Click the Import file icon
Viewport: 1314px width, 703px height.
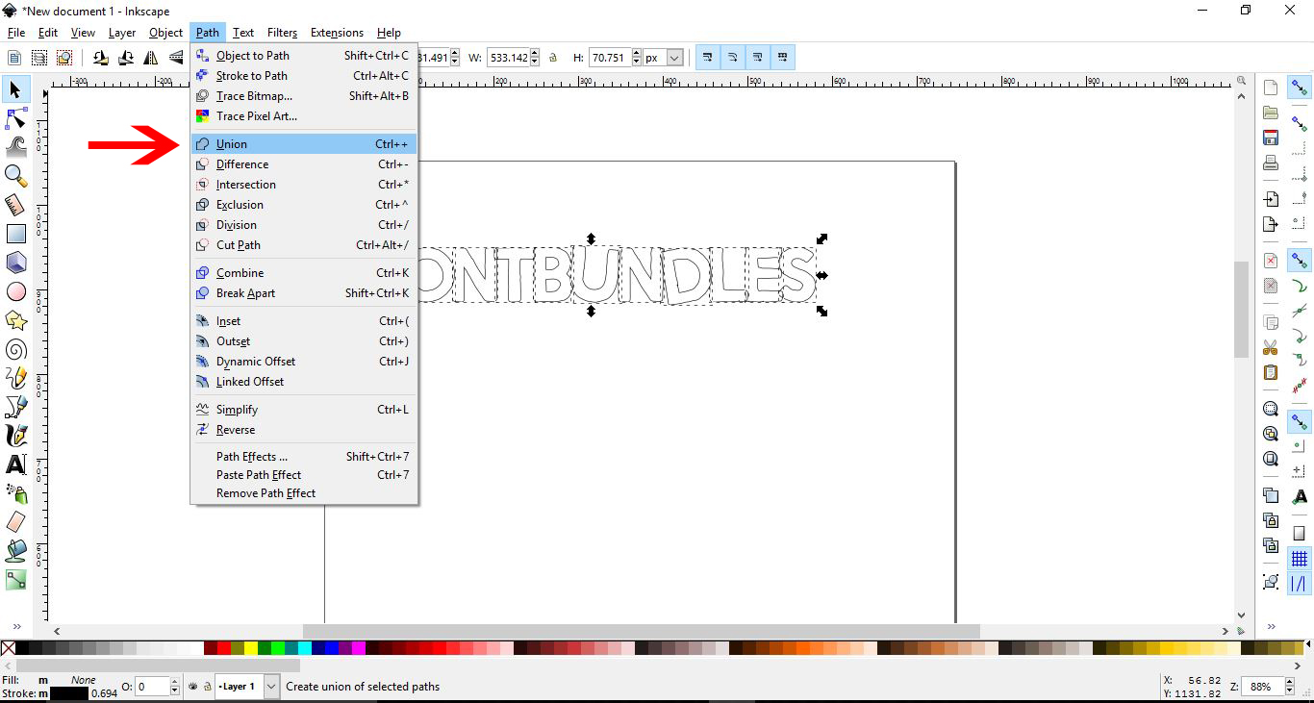click(1271, 199)
